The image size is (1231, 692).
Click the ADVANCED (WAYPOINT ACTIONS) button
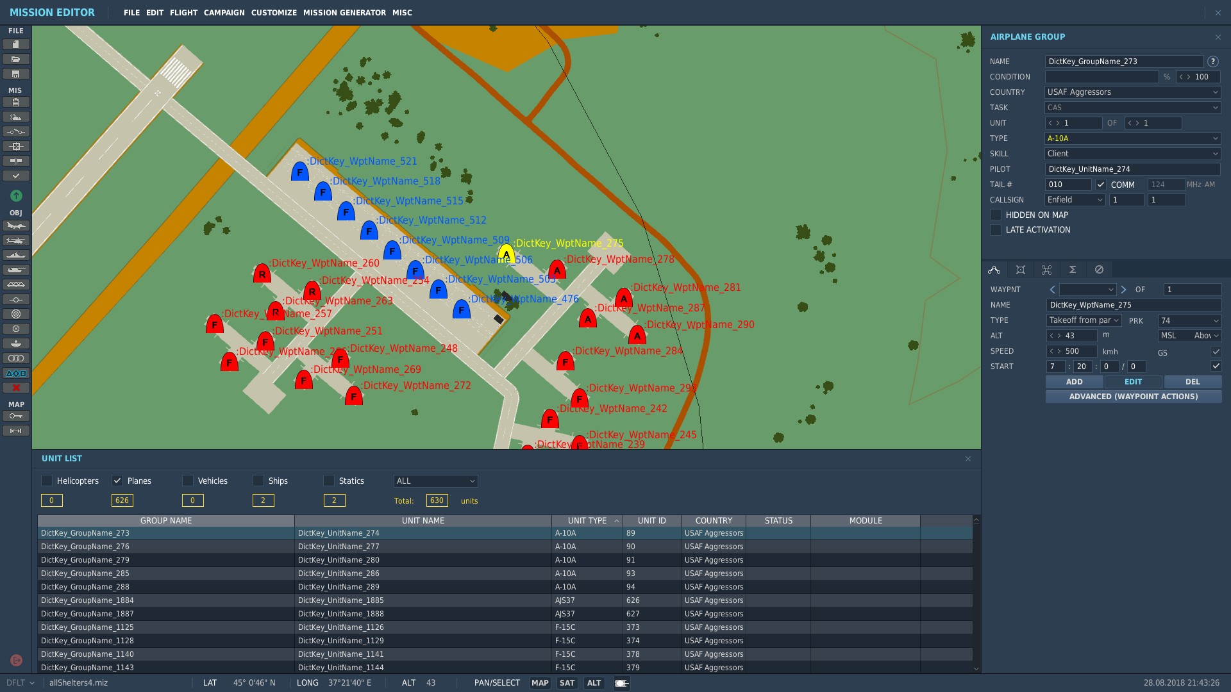pos(1133,397)
